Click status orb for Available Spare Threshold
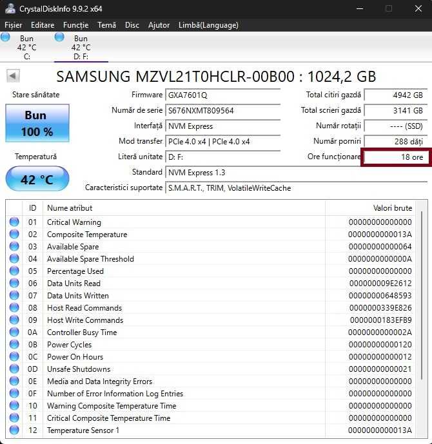This screenshot has height=444, width=432. pos(14,258)
